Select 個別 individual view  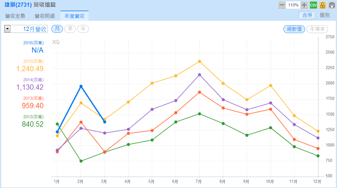325,15
